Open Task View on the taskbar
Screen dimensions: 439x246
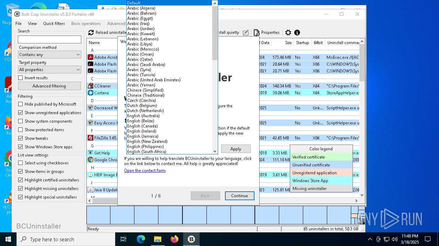pyautogui.click(x=123, y=239)
